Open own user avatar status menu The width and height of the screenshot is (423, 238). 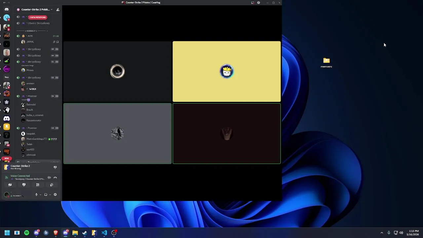(6, 195)
